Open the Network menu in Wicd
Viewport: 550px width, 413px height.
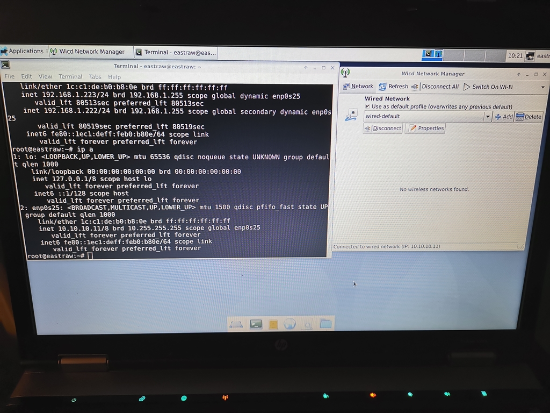point(358,87)
